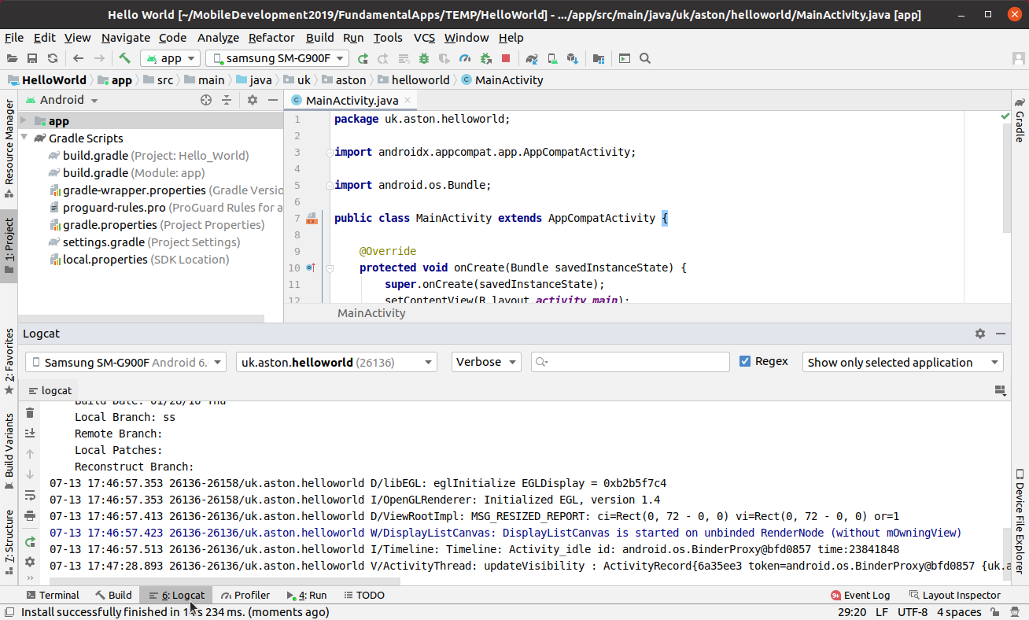Click the Sync/refresh toolbar icon
This screenshot has height=620, width=1029.
pos(53,58)
